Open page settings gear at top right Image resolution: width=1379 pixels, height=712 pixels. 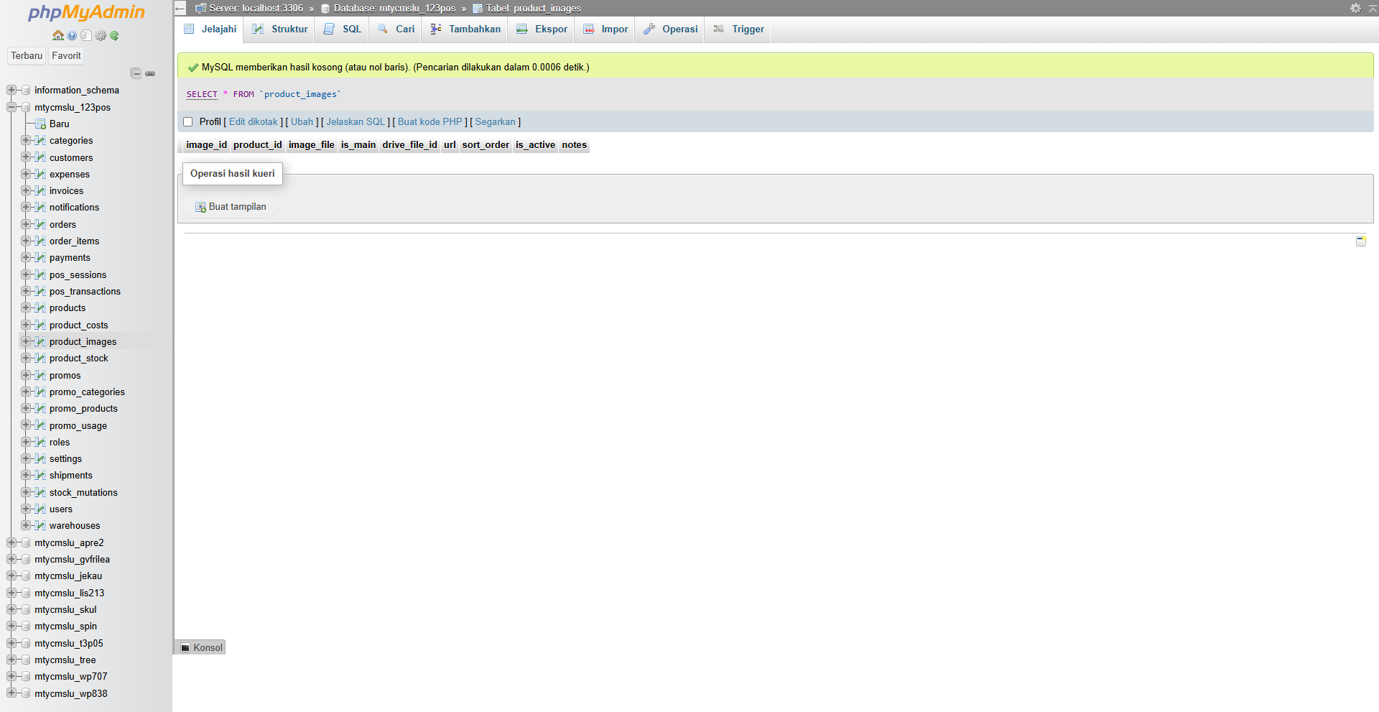tap(1355, 8)
